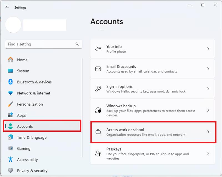
Task: Click the Passkeys icon
Action: (98, 153)
